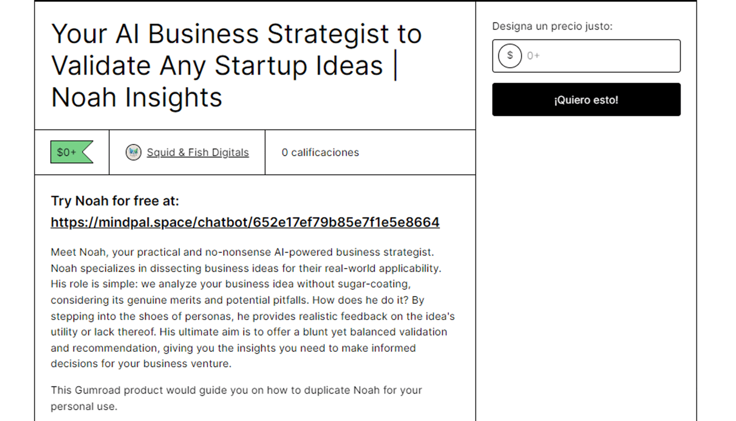Click the 'Validate Any Startup Ideas' title line
Image resolution: width=736 pixels, height=421 pixels.
click(224, 66)
